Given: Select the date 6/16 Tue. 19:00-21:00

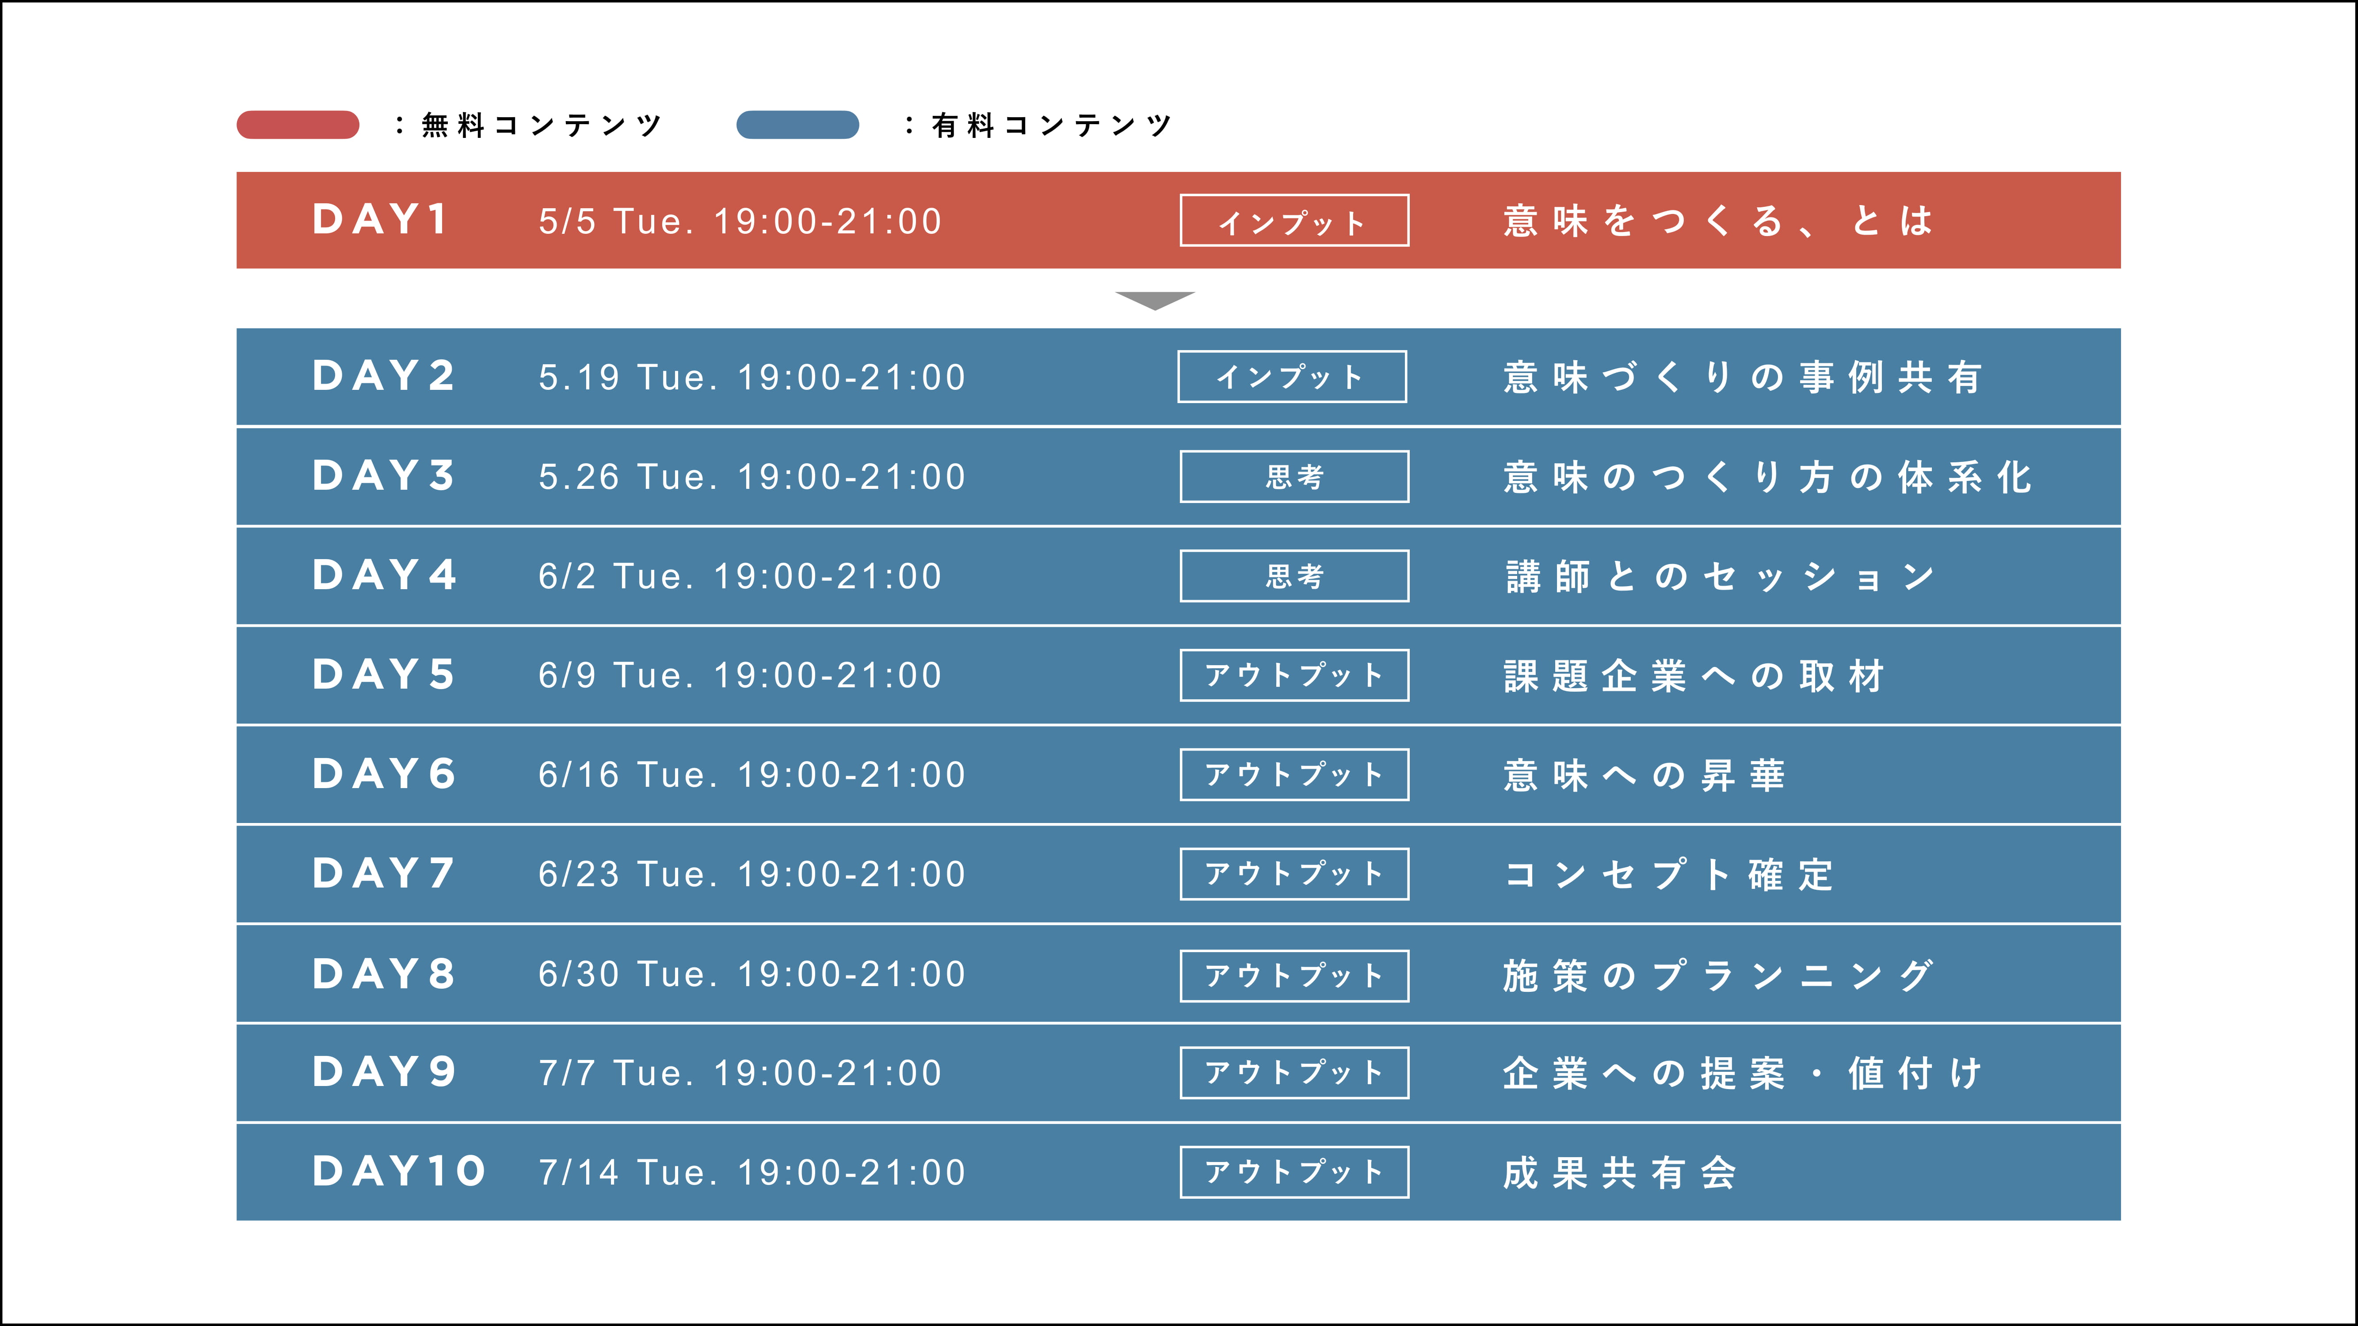Looking at the screenshot, I should tap(752, 775).
